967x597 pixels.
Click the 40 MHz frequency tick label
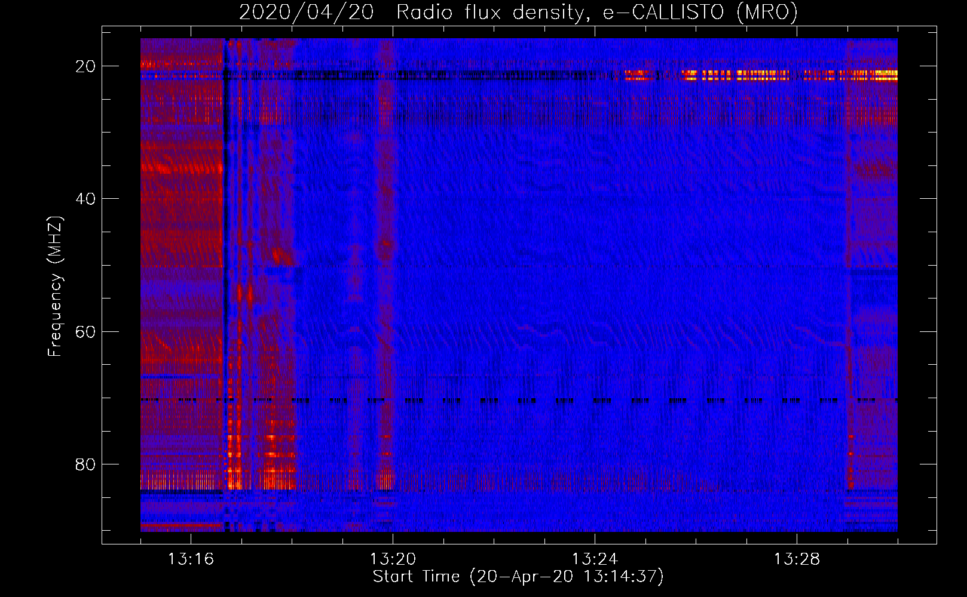(85, 199)
